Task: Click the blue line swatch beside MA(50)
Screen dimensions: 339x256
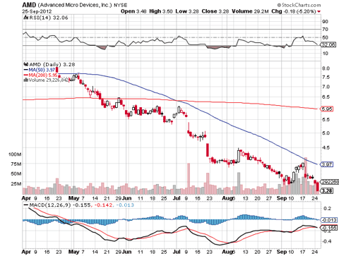Action: [25, 70]
